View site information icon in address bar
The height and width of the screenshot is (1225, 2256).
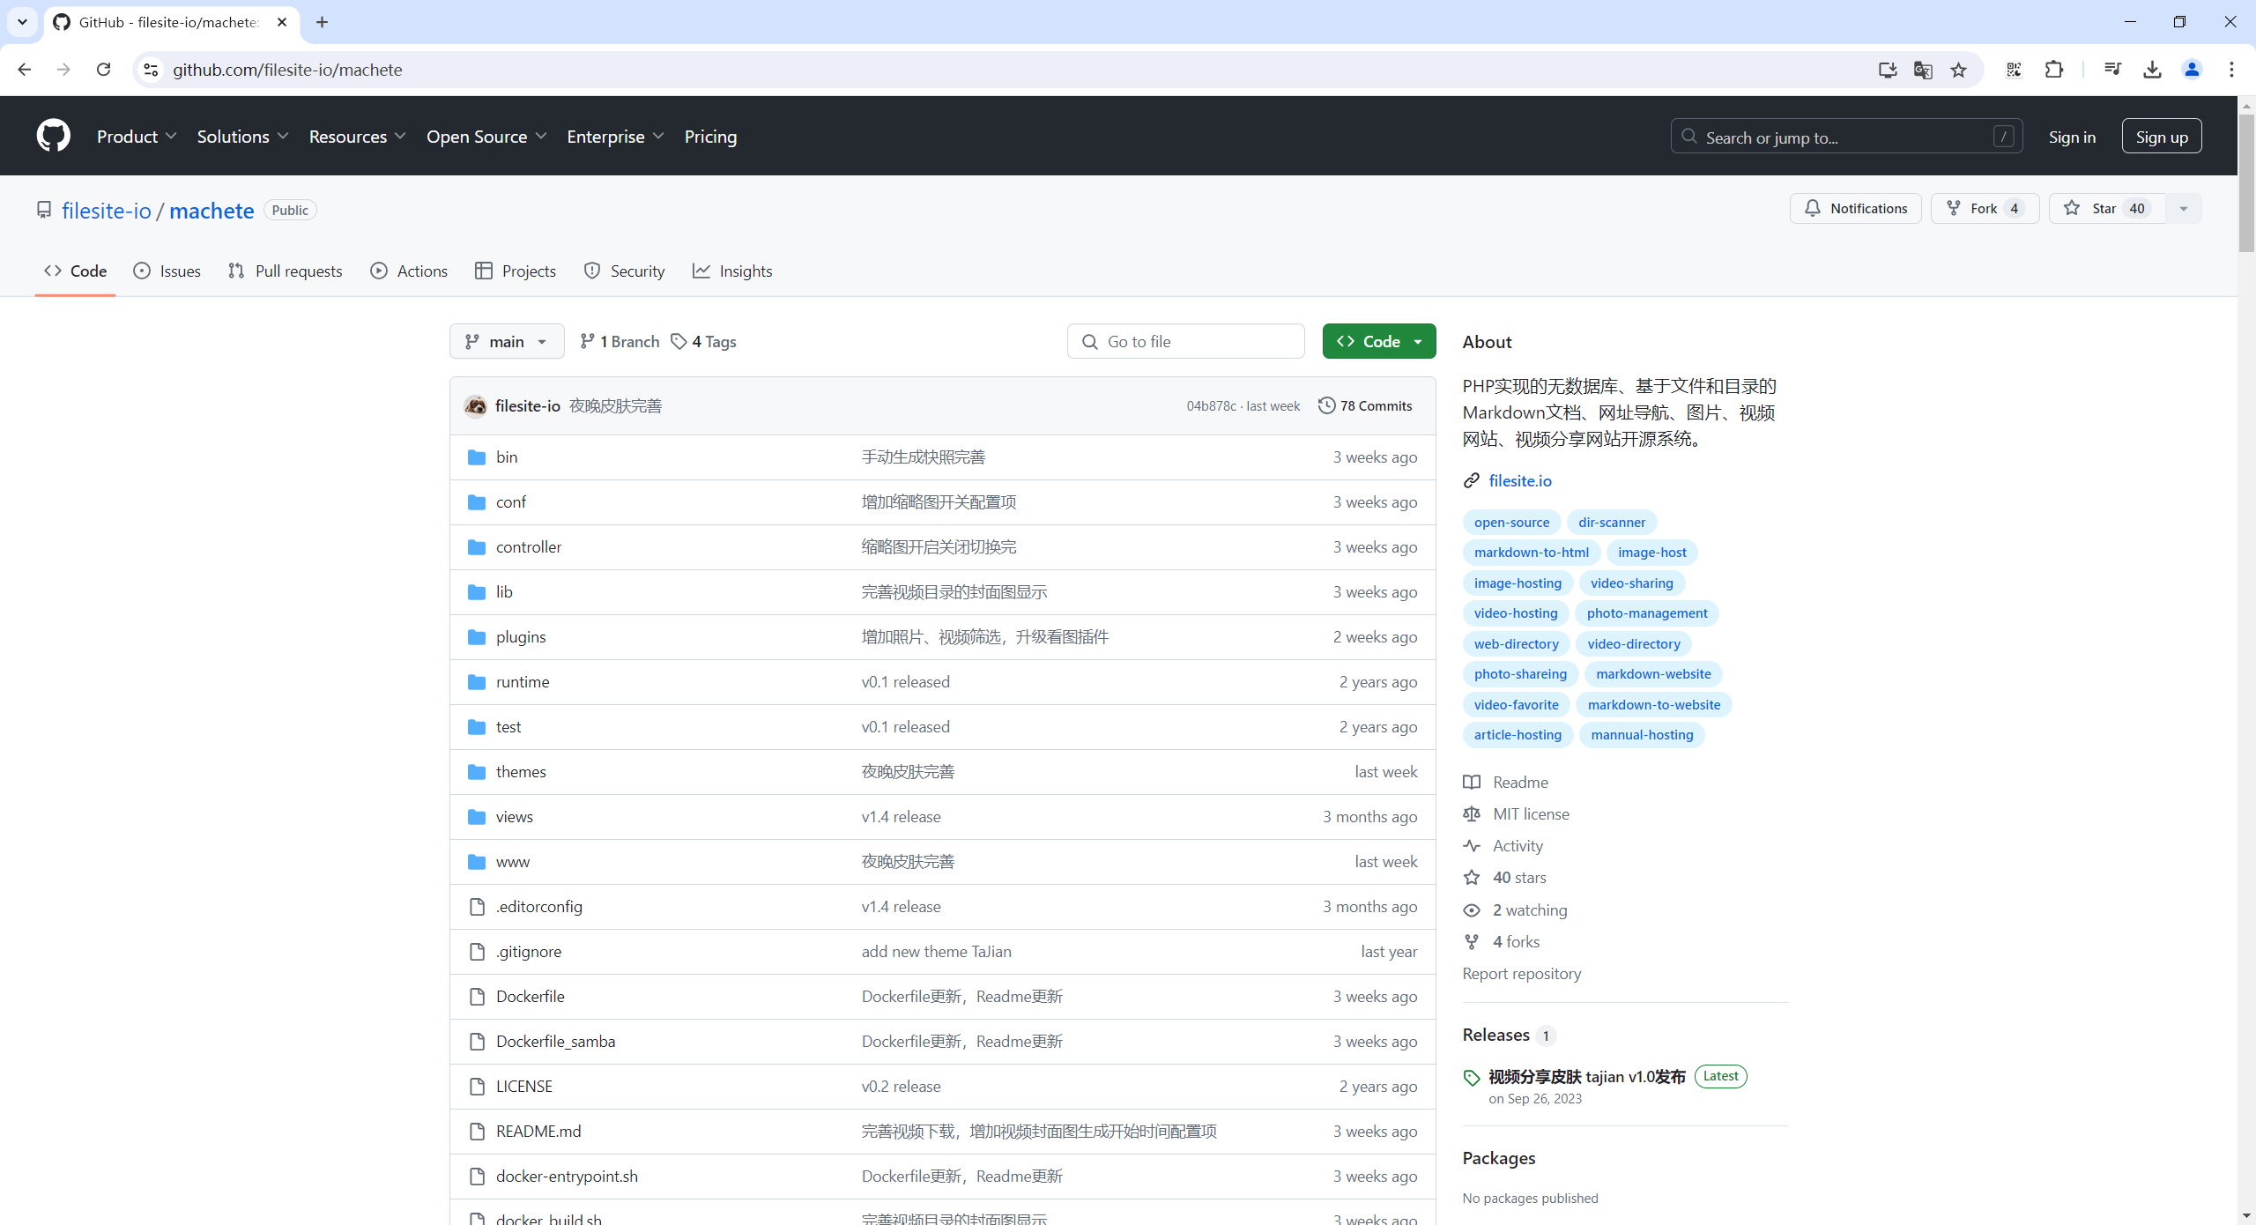coord(152,70)
